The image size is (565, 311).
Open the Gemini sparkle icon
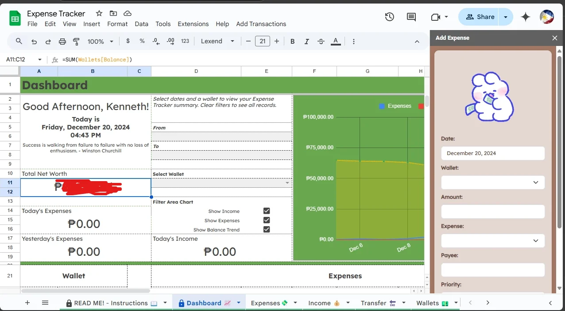tap(526, 17)
